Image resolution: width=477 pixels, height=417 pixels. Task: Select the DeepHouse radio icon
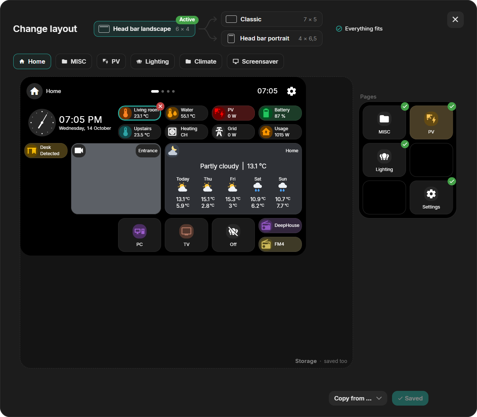tap(266, 225)
